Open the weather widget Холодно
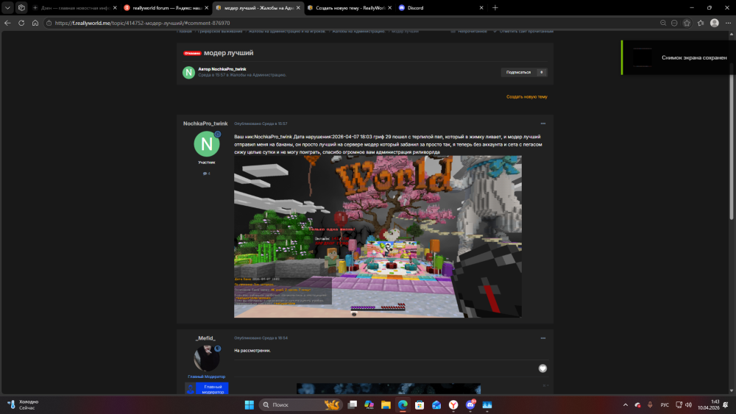This screenshot has height=414, width=736. tap(24, 404)
